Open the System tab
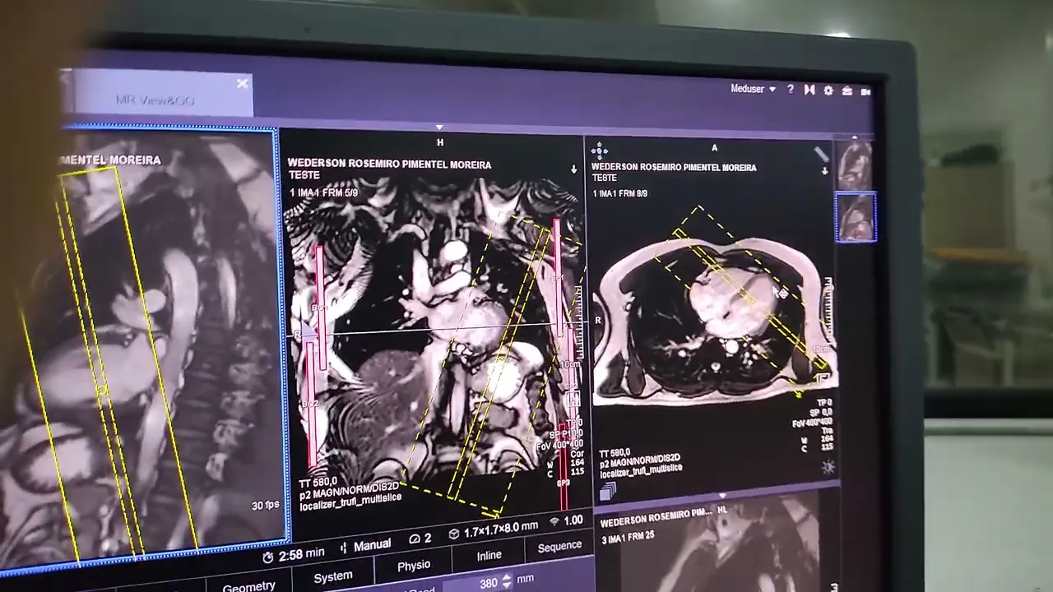The width and height of the screenshot is (1053, 592). pyautogui.click(x=333, y=576)
